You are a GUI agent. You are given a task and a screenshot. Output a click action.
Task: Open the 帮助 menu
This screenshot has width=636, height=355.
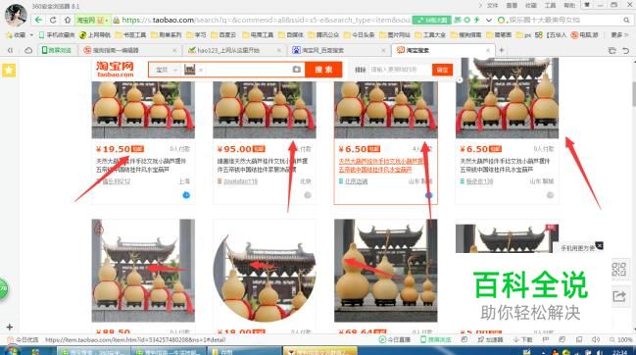569,5
